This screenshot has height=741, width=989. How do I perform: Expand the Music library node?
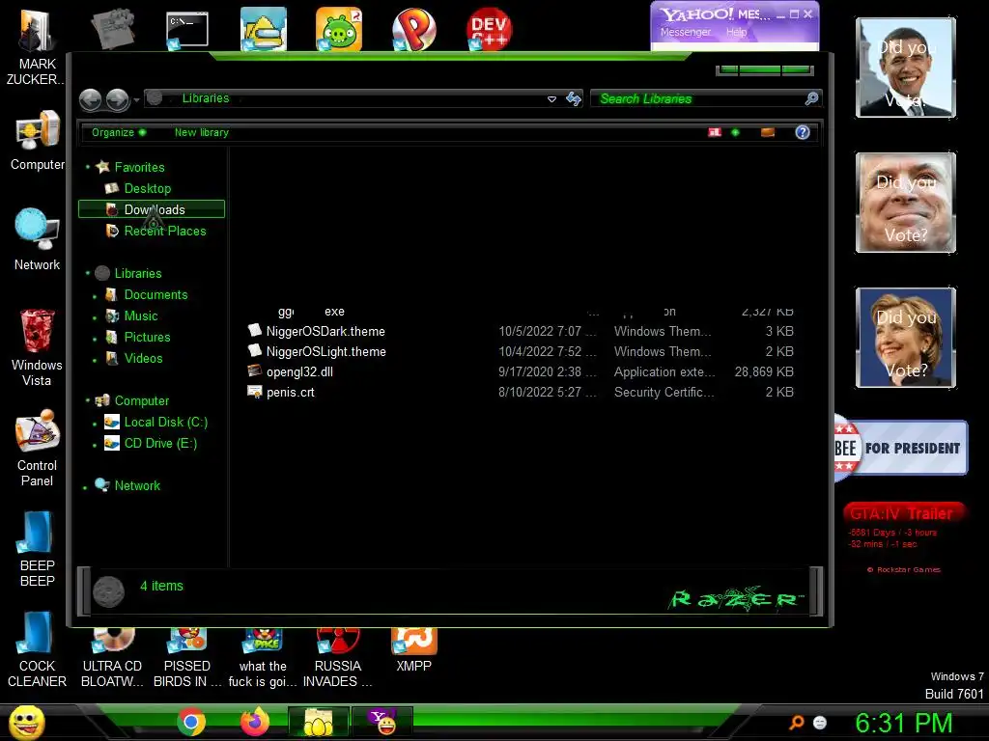(95, 317)
